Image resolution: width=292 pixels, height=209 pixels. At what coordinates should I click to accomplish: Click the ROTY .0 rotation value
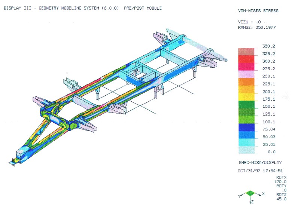tap(281, 188)
